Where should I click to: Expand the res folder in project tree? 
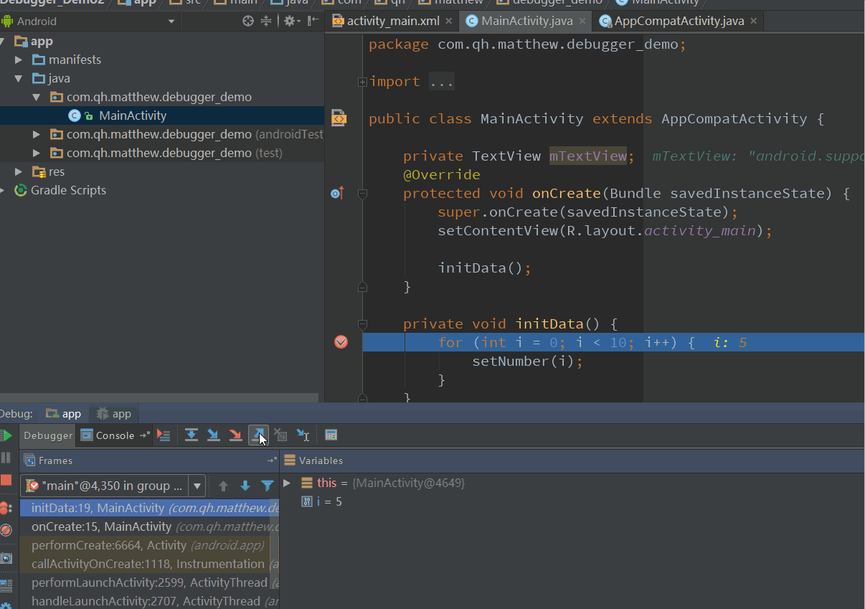(x=19, y=171)
